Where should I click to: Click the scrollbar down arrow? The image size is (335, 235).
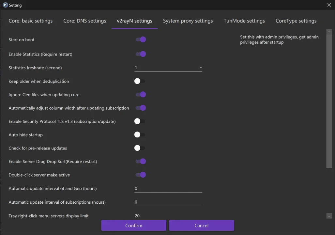[x=329, y=216]
